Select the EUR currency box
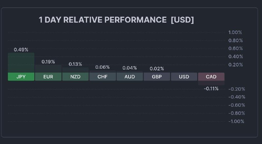This screenshot has height=144, width=262. pyautogui.click(x=48, y=77)
